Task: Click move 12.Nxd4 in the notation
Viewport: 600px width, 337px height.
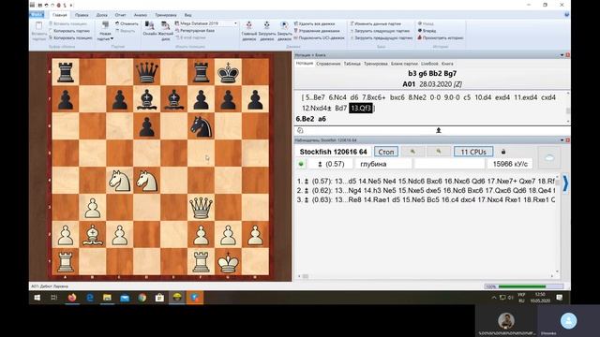Action: [317, 109]
